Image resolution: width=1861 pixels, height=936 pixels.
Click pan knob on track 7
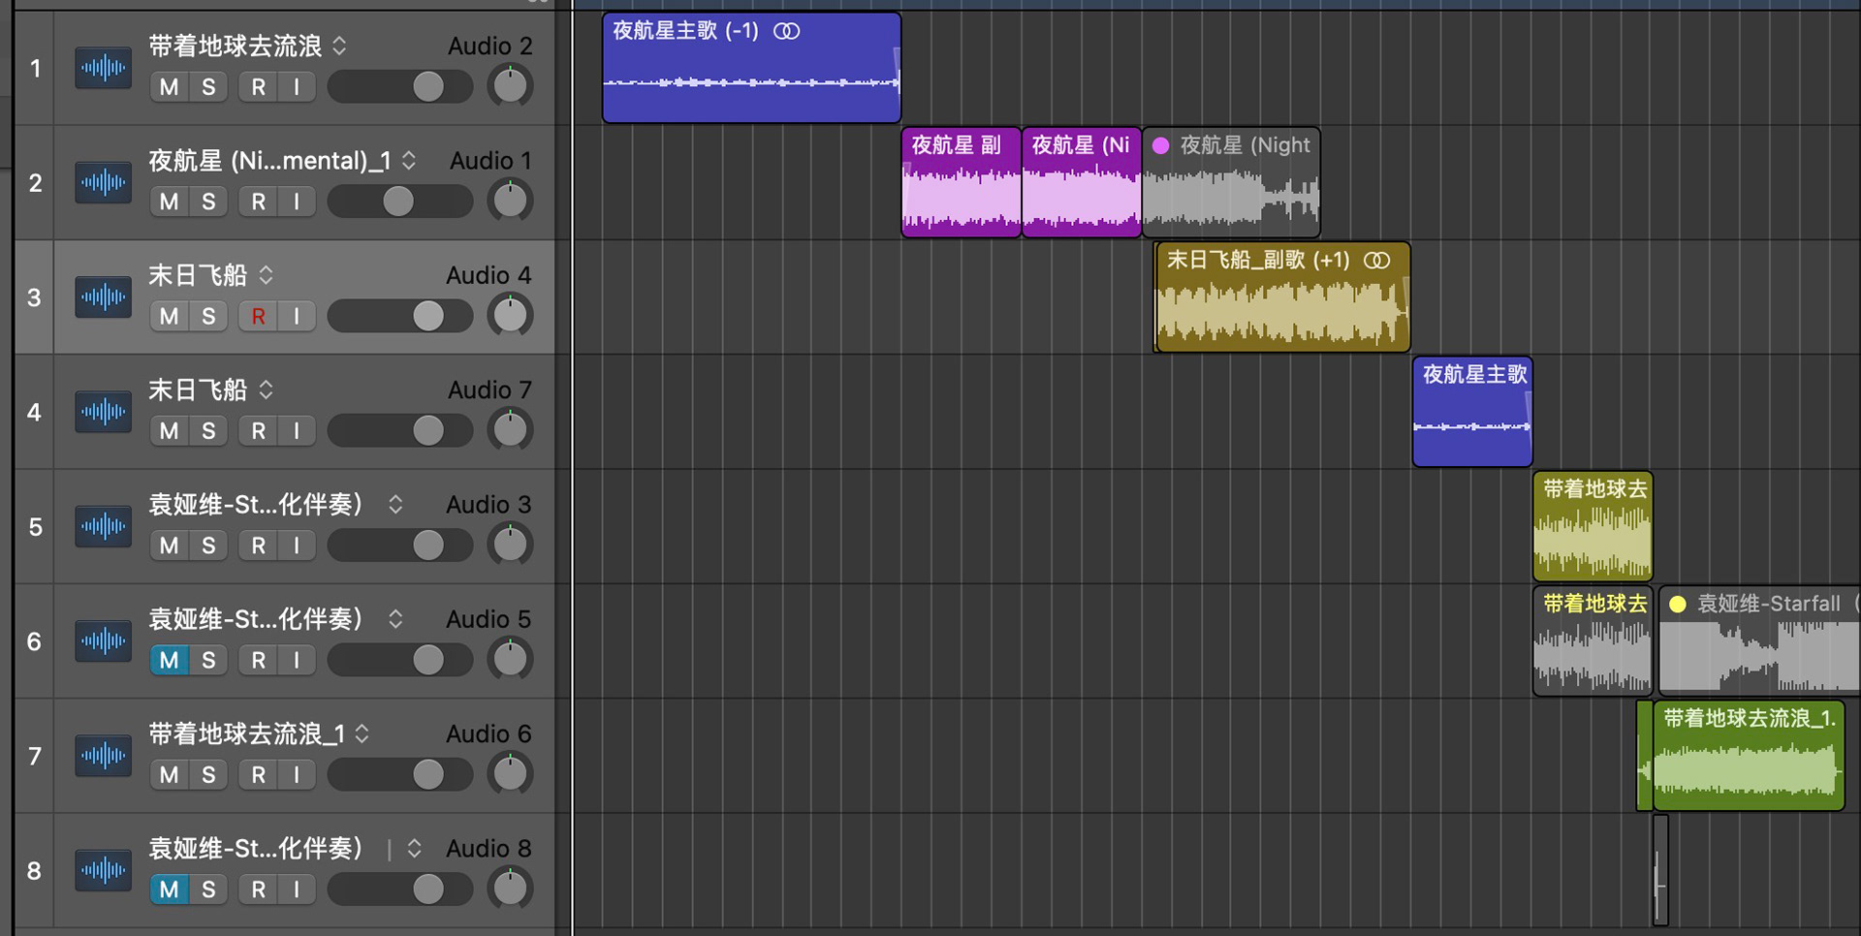pos(510,773)
